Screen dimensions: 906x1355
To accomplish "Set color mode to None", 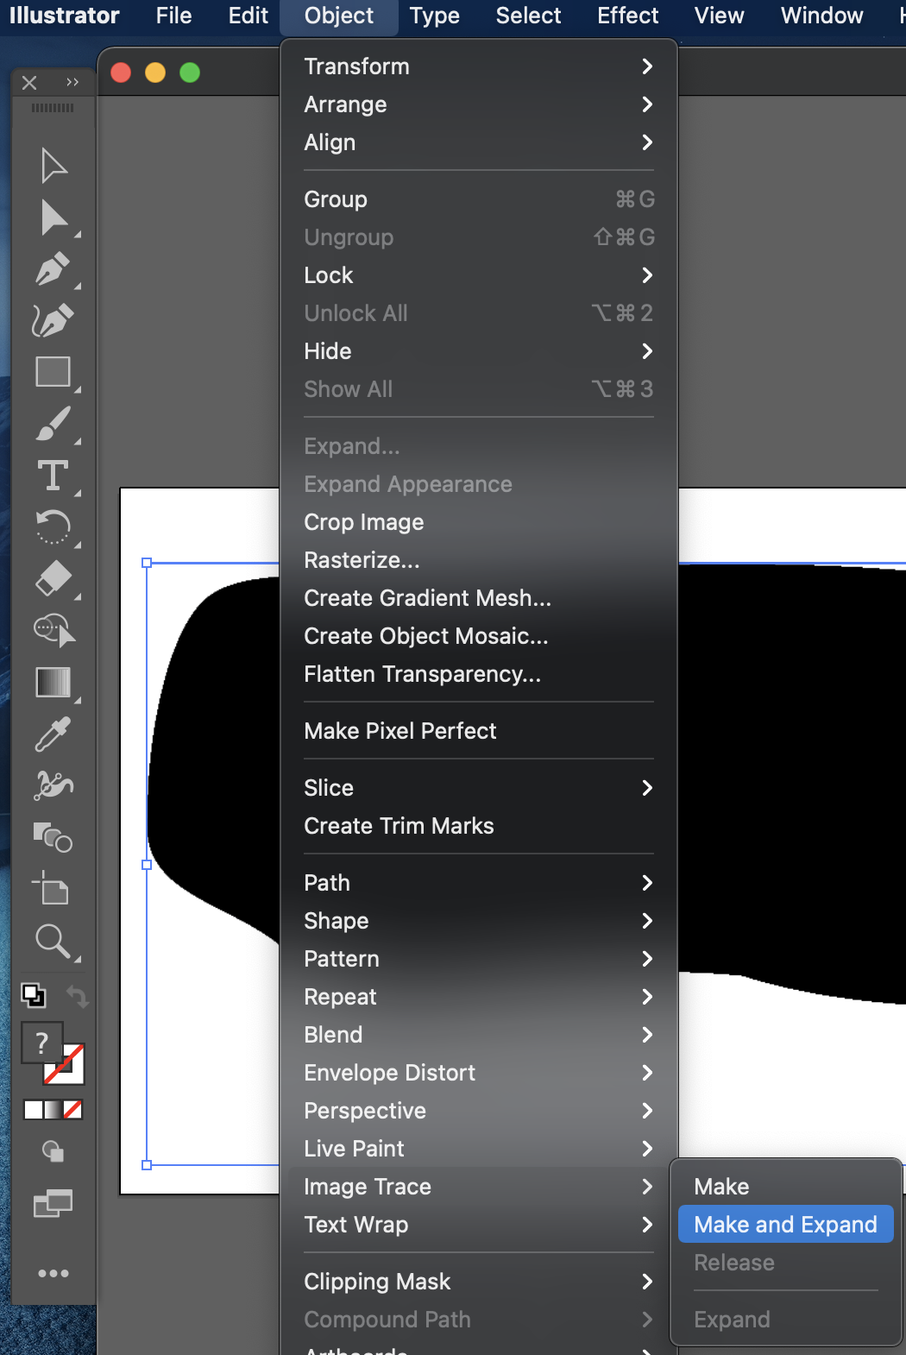I will pos(73,1110).
